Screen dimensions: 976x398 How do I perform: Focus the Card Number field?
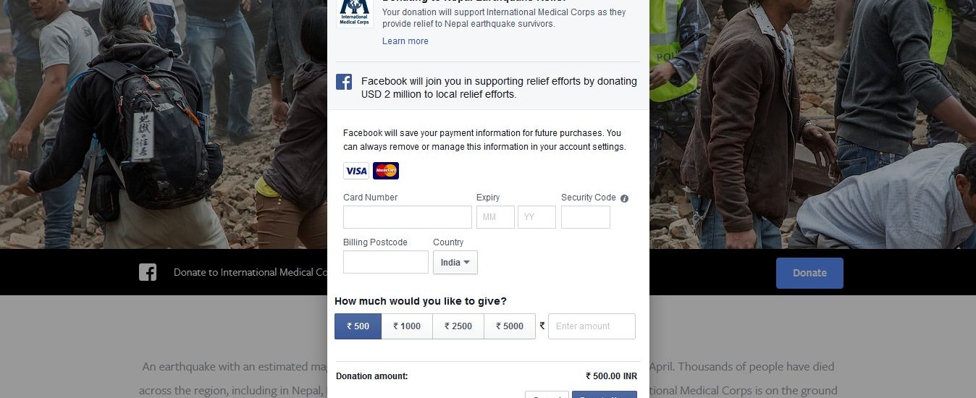pos(408,217)
